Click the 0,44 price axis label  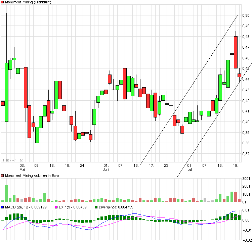point(246,79)
